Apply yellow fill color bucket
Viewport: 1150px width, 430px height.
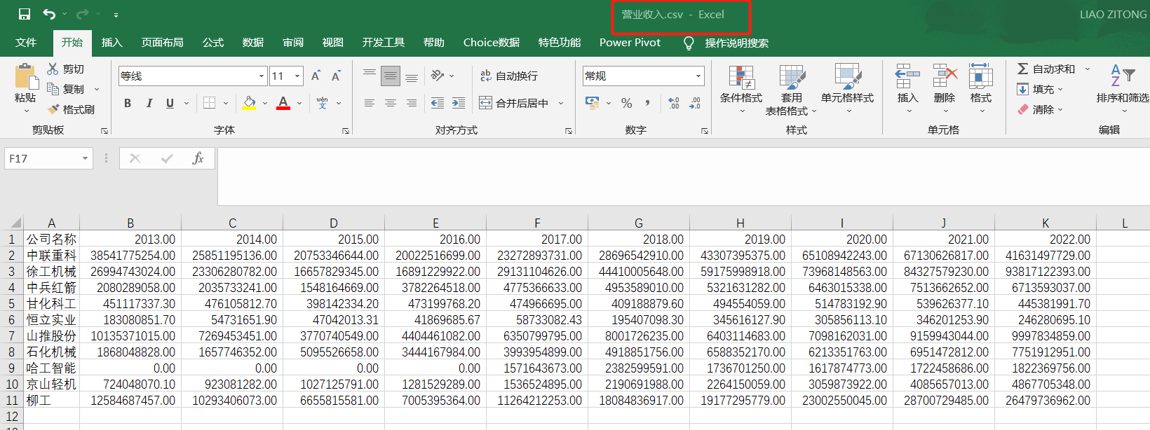pyautogui.click(x=249, y=103)
